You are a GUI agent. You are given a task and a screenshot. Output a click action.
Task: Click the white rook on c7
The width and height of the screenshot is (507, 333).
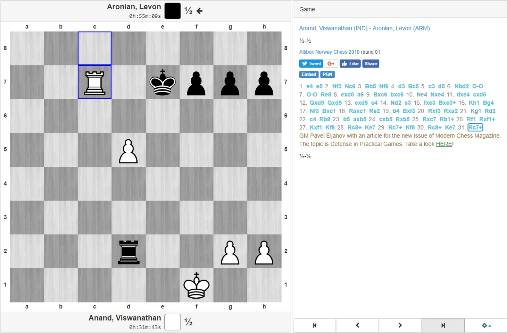point(95,83)
